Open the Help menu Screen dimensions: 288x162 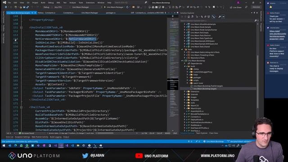pos(109,3)
